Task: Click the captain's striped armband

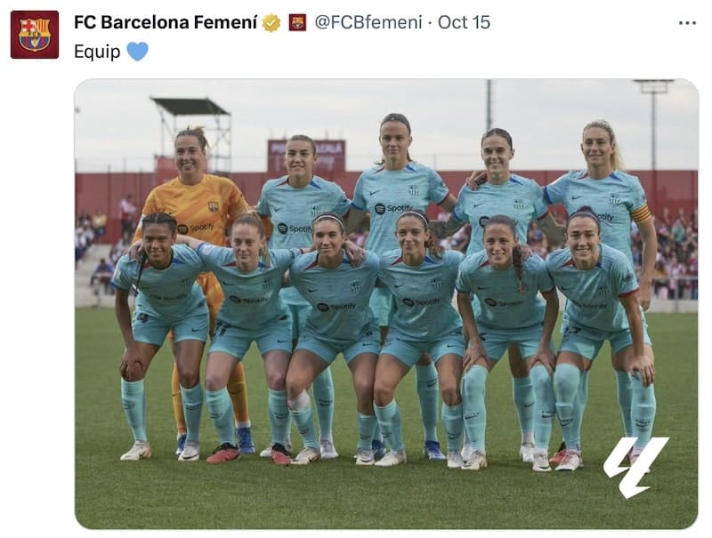Action: point(642,214)
